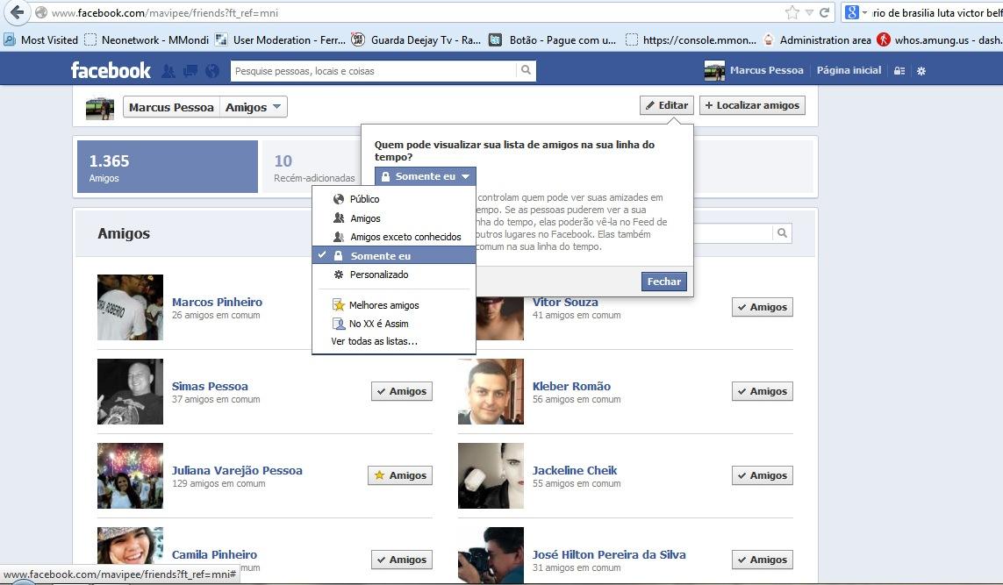Viewport: 1003px width, 585px height.
Task: Open the whos.amung.us bookmark
Action: tap(939, 39)
